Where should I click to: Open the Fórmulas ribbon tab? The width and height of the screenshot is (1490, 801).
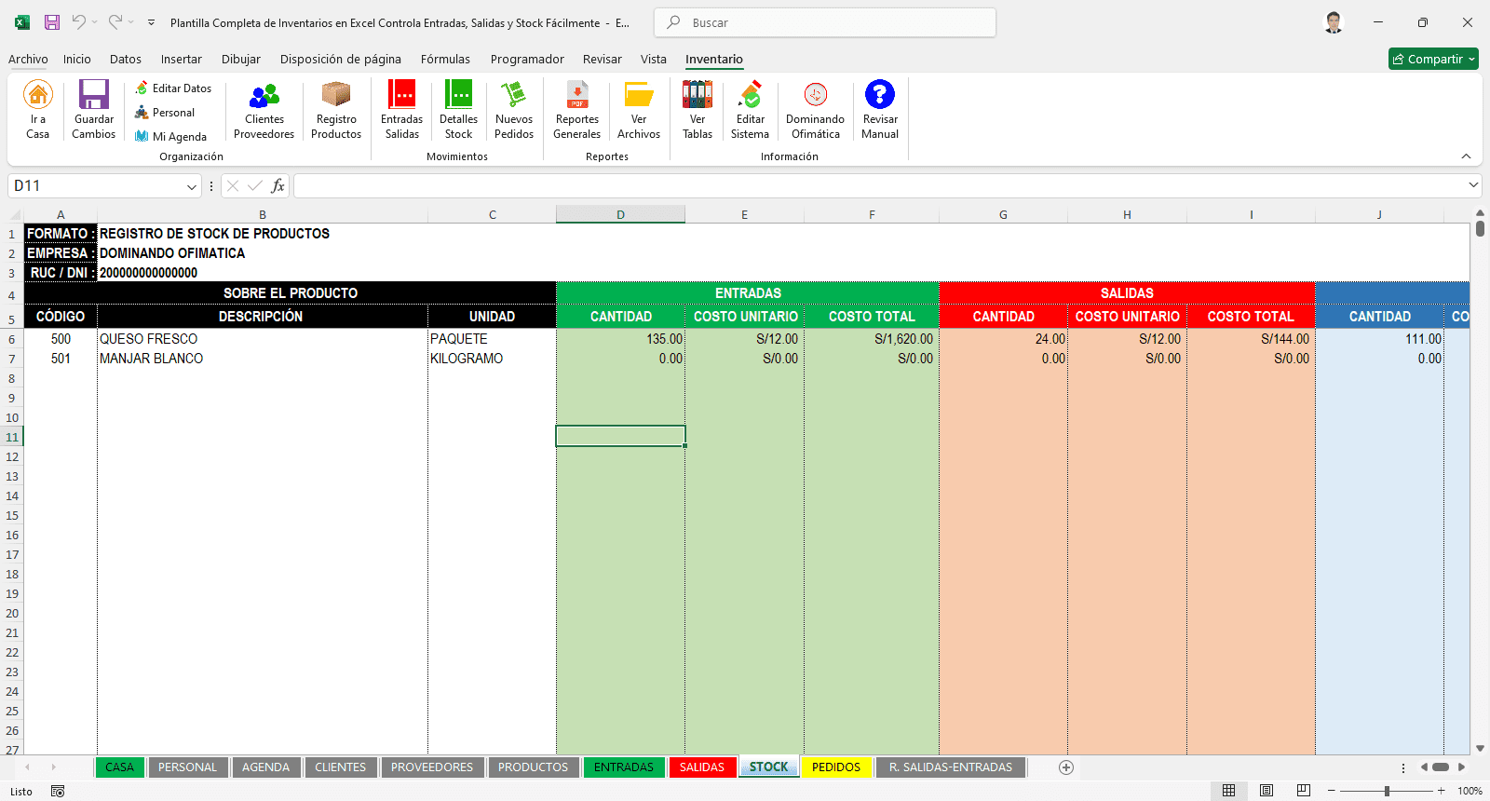(x=445, y=59)
